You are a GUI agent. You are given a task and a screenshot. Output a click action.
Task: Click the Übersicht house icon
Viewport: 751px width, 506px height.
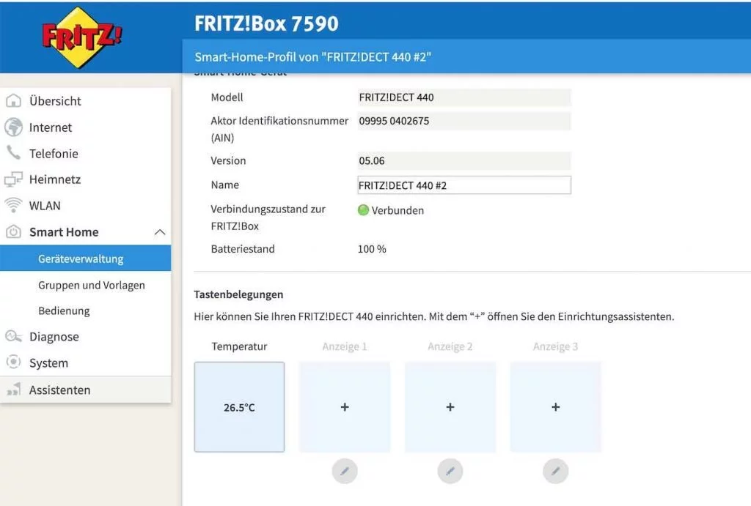[13, 101]
